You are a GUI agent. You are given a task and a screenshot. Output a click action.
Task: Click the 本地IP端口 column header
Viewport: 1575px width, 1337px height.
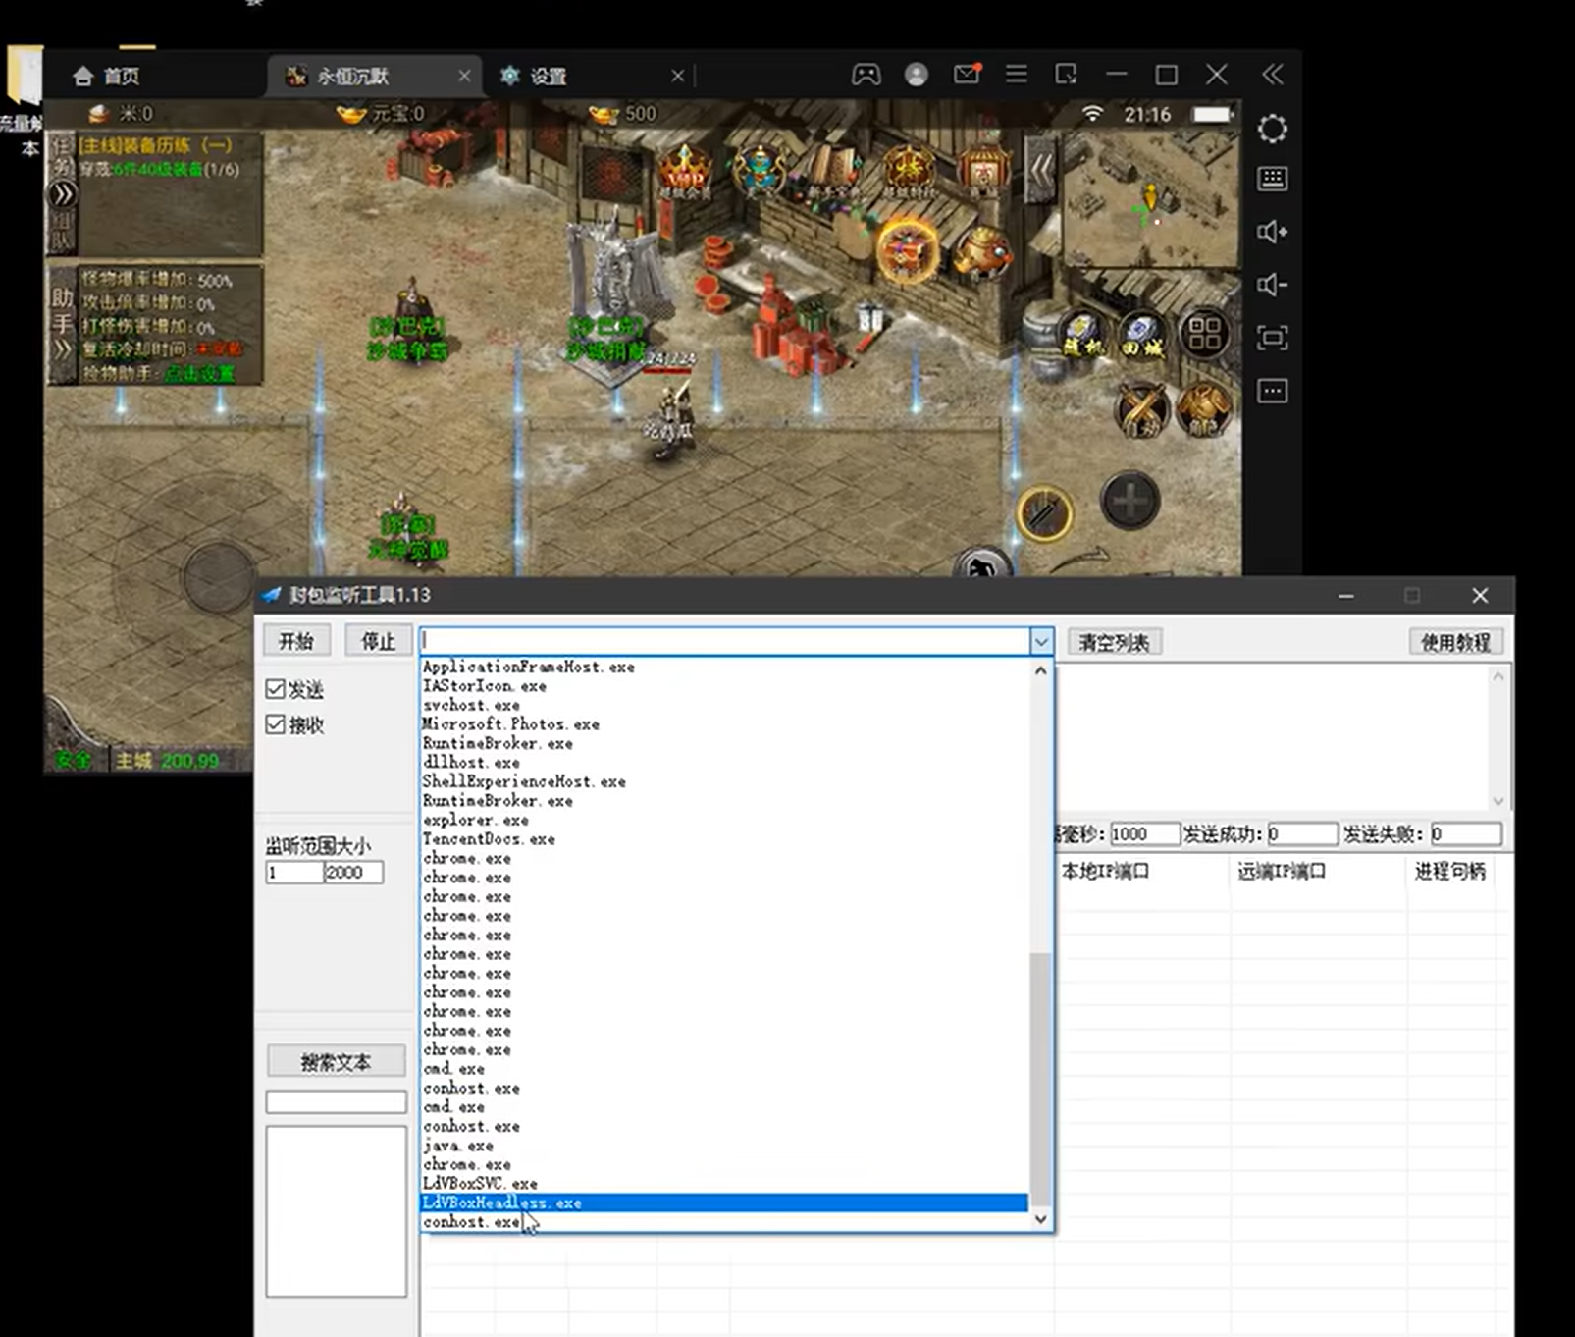point(1105,871)
